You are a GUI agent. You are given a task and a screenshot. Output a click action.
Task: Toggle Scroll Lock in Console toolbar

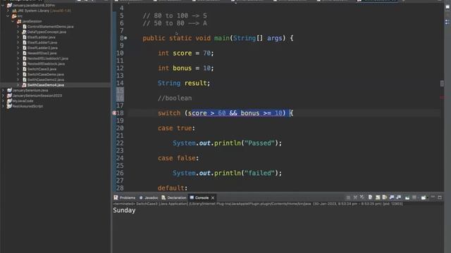378,197
